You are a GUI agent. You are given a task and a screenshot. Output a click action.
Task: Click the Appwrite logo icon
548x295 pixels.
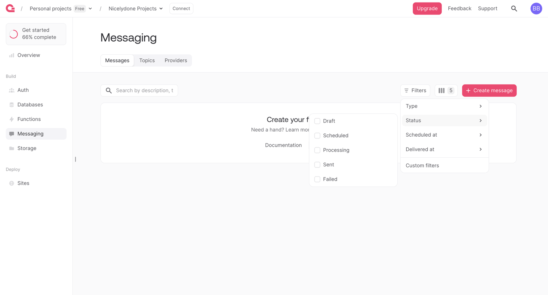[10, 8]
